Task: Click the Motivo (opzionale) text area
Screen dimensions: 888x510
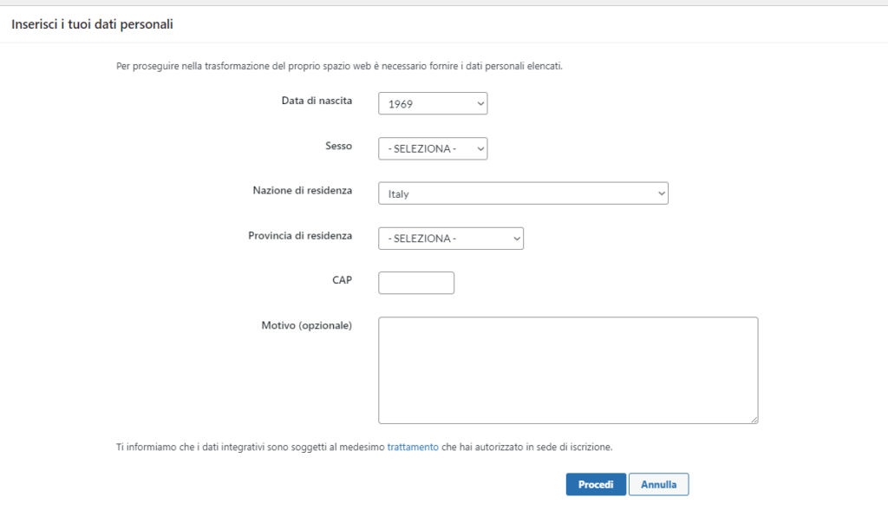Action: [x=568, y=369]
